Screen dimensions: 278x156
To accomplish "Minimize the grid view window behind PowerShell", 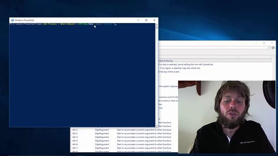I will click(x=256, y=43).
